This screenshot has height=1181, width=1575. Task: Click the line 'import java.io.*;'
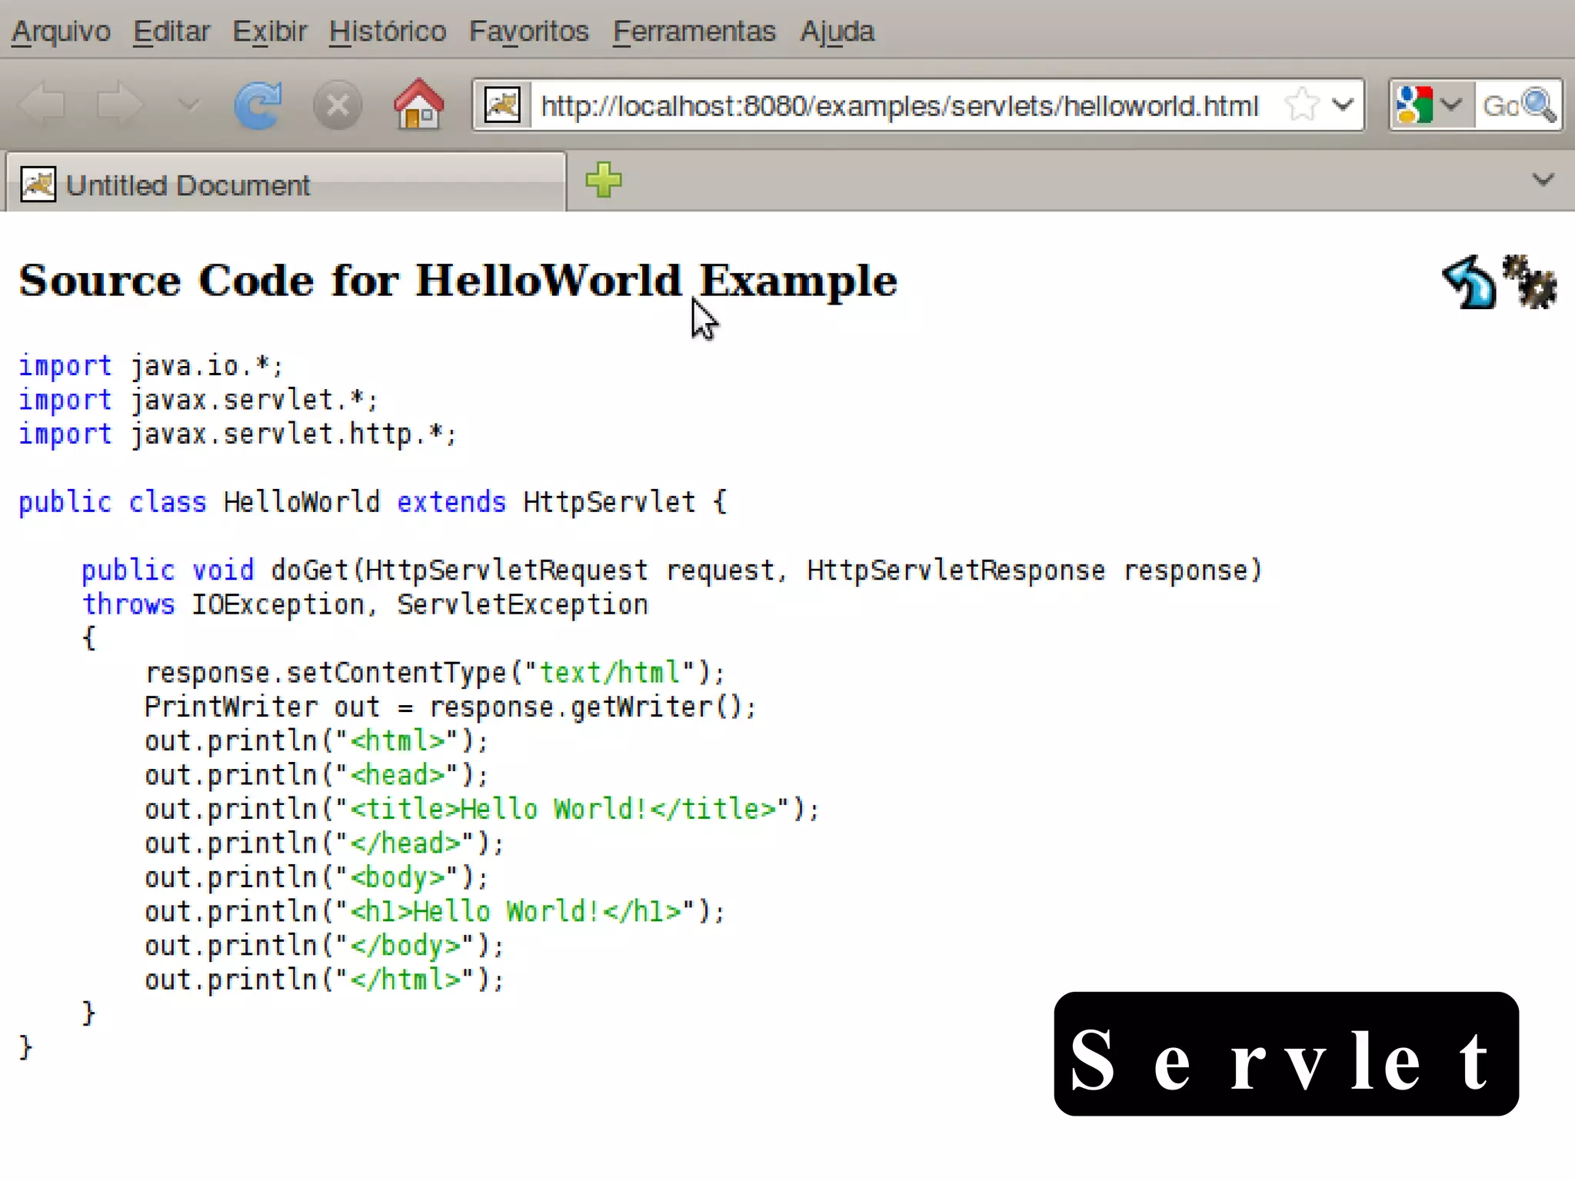[152, 365]
